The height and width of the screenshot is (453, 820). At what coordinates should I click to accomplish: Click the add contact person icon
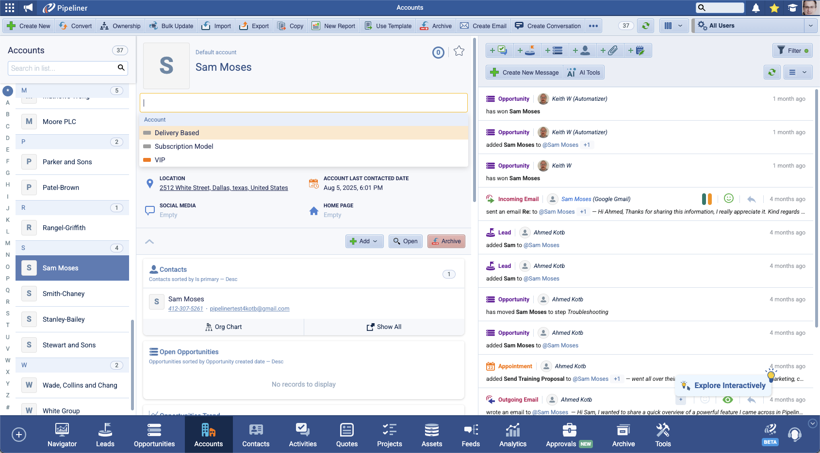[x=581, y=50]
